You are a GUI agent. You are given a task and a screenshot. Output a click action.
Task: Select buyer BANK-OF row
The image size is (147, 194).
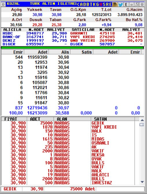coord(35,37)
